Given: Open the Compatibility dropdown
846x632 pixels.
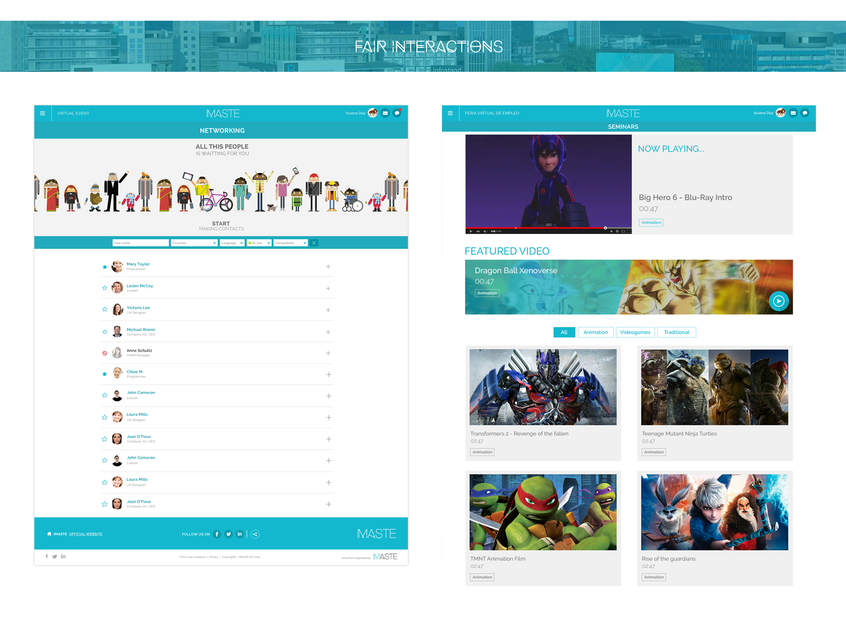Looking at the screenshot, I should pyautogui.click(x=290, y=243).
